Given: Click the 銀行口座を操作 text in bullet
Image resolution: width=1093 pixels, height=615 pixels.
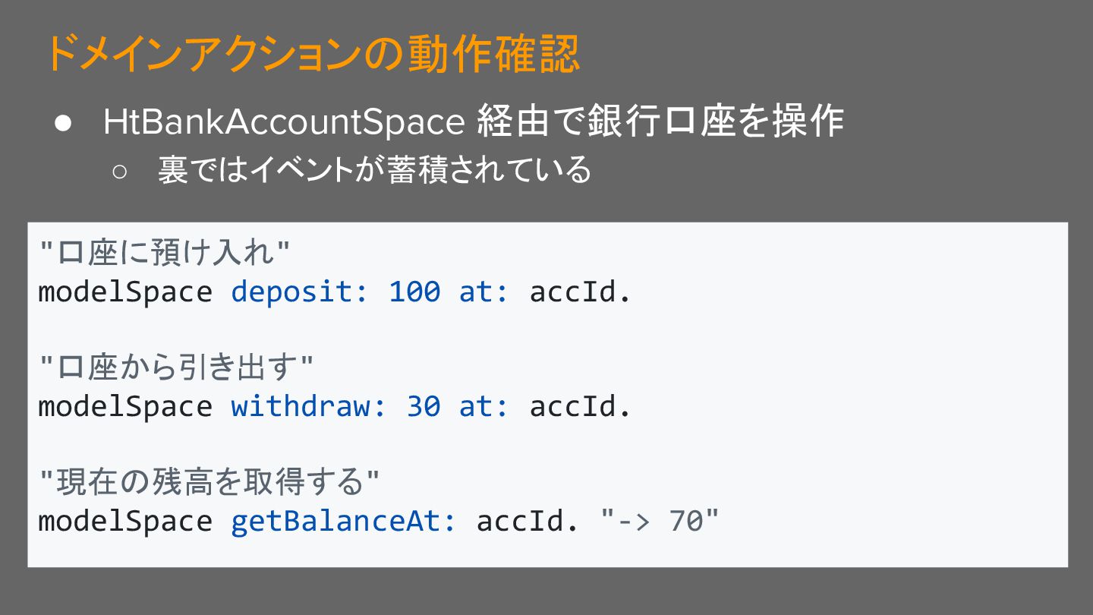Looking at the screenshot, I should coord(716,121).
